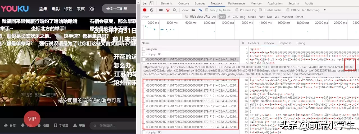Show the Headers tab of the request

click(x=254, y=43)
